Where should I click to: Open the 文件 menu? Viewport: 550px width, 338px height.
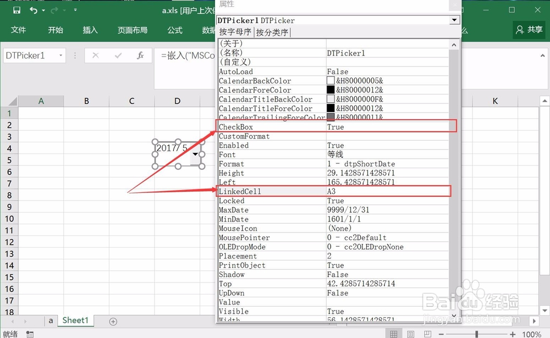click(x=18, y=30)
